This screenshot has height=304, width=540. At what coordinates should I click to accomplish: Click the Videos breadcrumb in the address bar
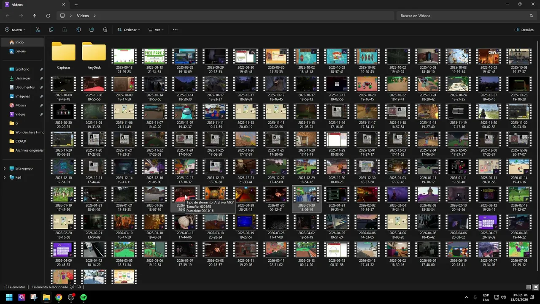click(83, 16)
